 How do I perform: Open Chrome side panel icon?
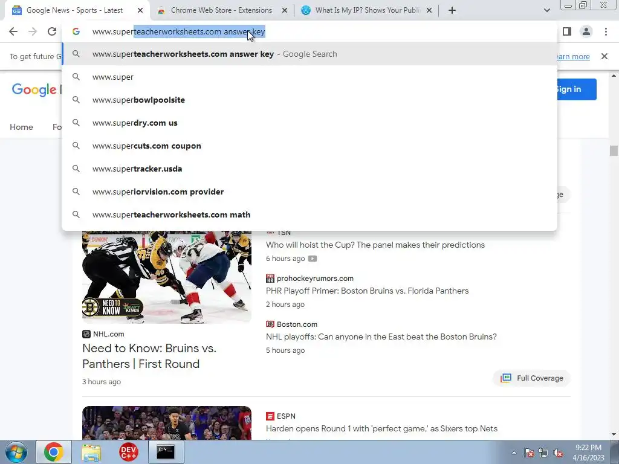point(567,31)
